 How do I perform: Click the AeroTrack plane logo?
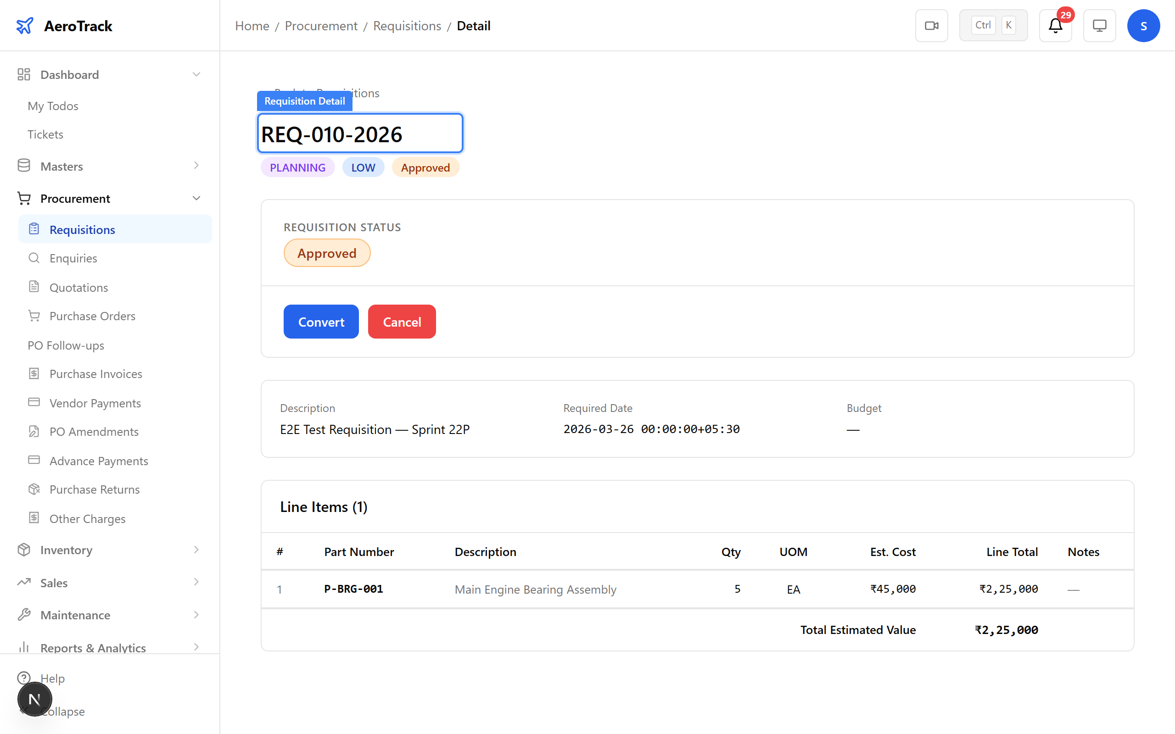(x=25, y=25)
